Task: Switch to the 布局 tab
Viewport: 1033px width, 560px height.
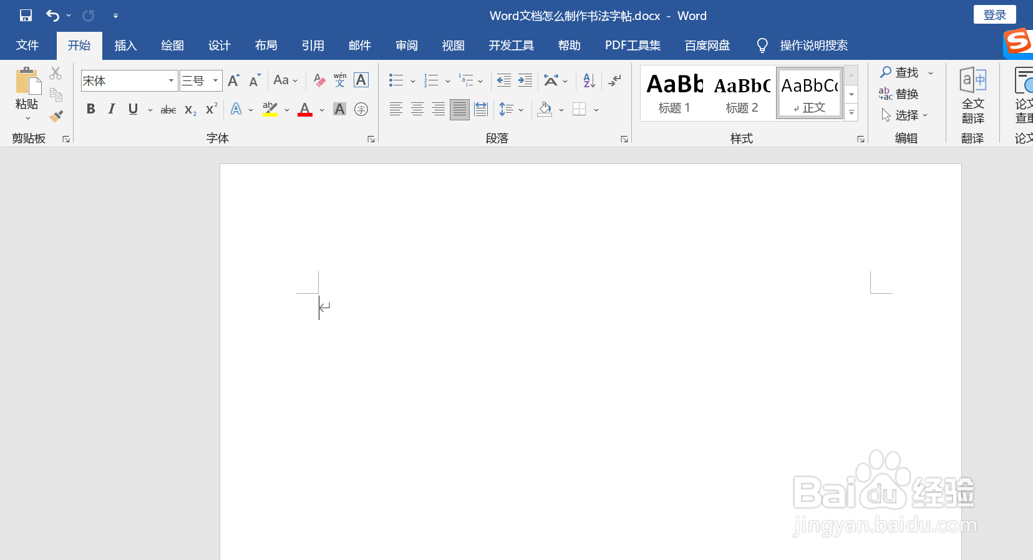Action: click(x=266, y=46)
